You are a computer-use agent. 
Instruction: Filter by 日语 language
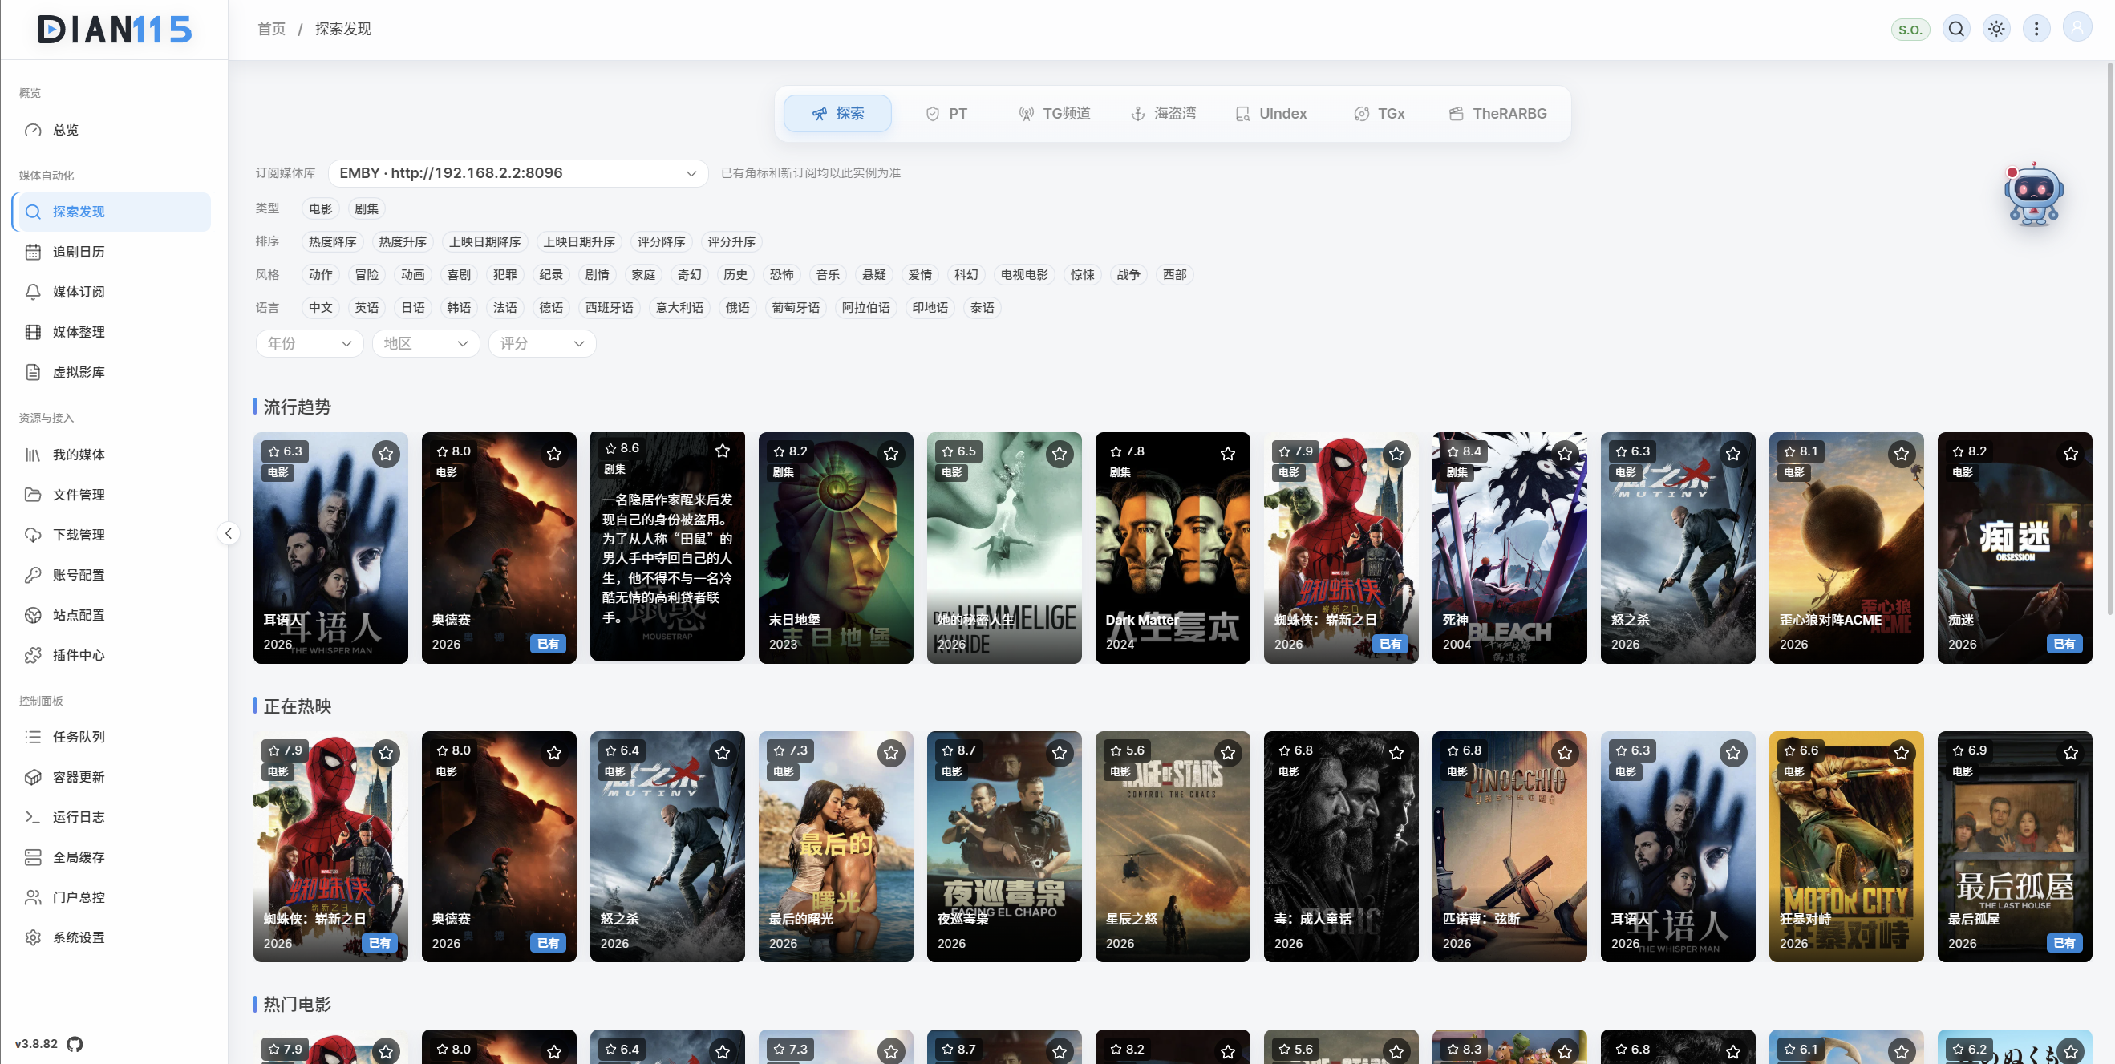pos(413,308)
